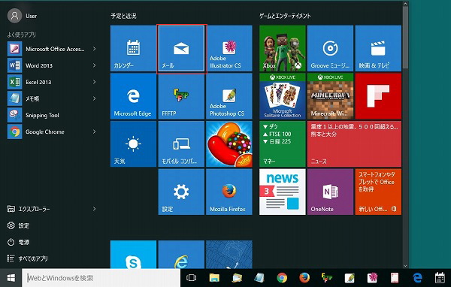Open the ニュース earthquake headline tile
Screen dimensions: 451x287
(354, 143)
